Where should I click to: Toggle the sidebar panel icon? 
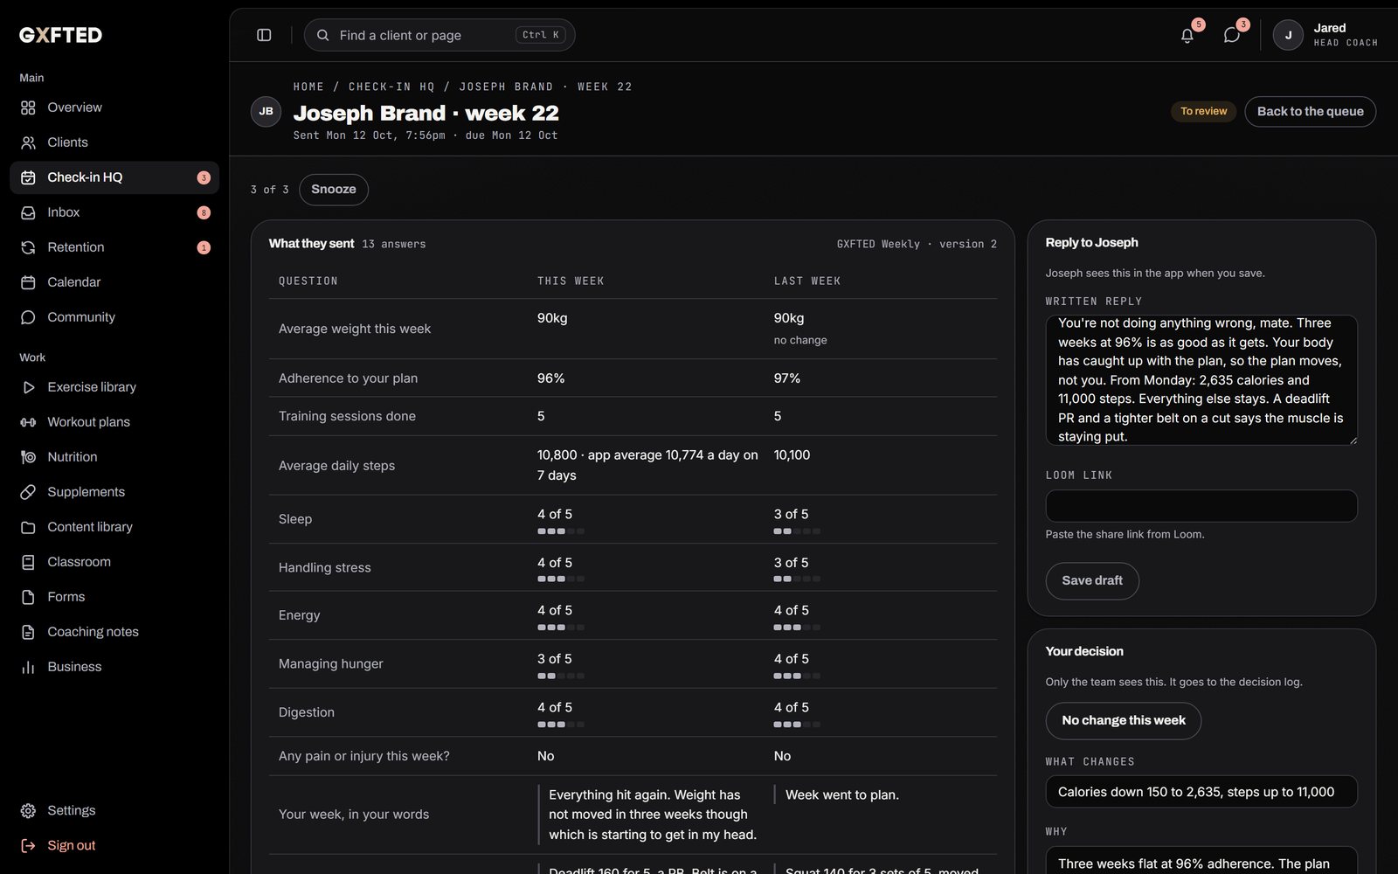coord(264,35)
